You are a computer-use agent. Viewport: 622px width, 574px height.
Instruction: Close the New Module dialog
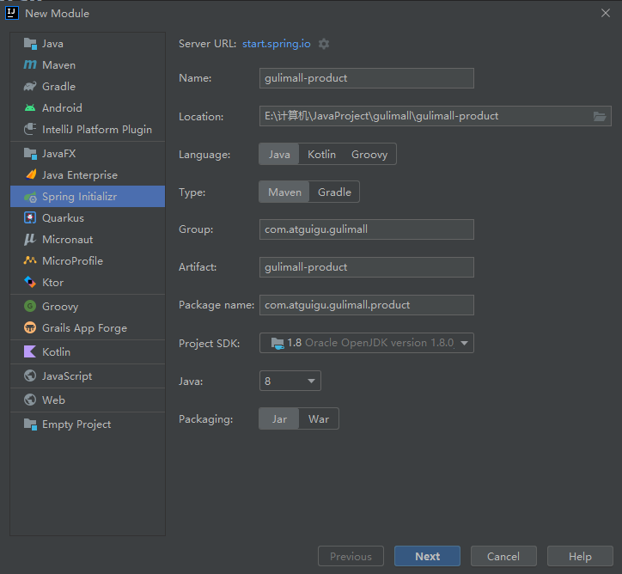(606, 13)
